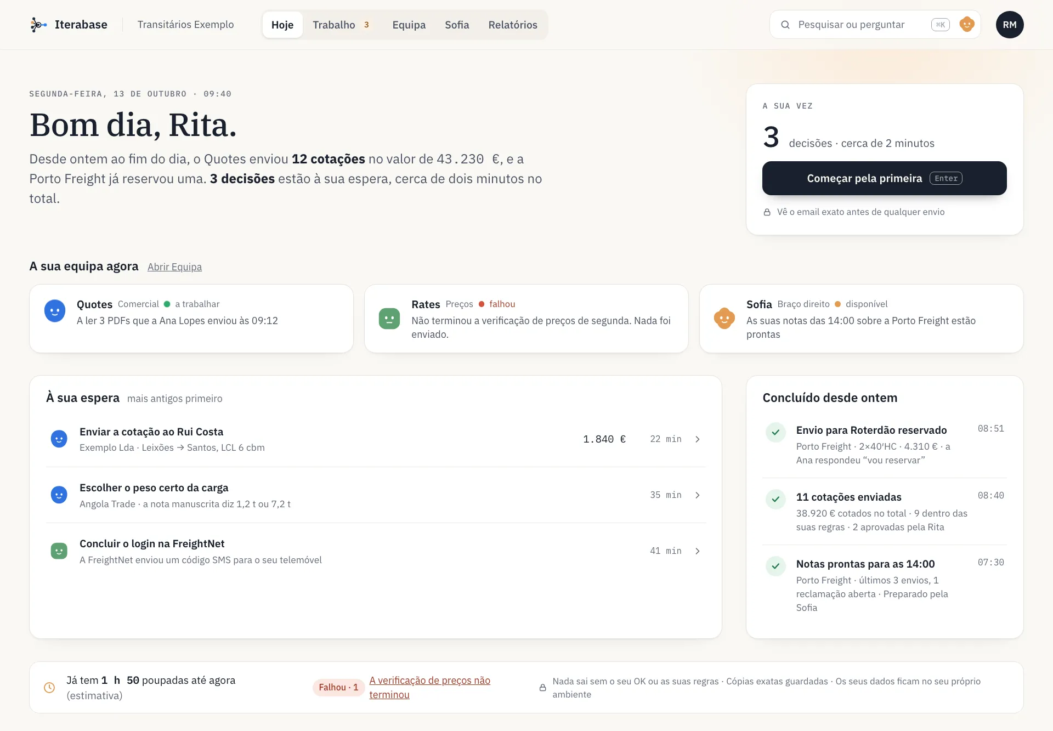Click the lock icon in footer privacy note
This screenshot has height=731, width=1053.
pyautogui.click(x=542, y=688)
